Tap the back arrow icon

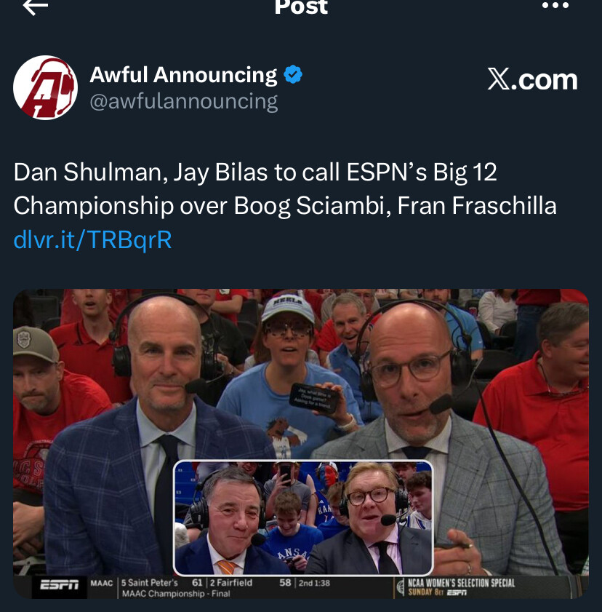click(35, 7)
